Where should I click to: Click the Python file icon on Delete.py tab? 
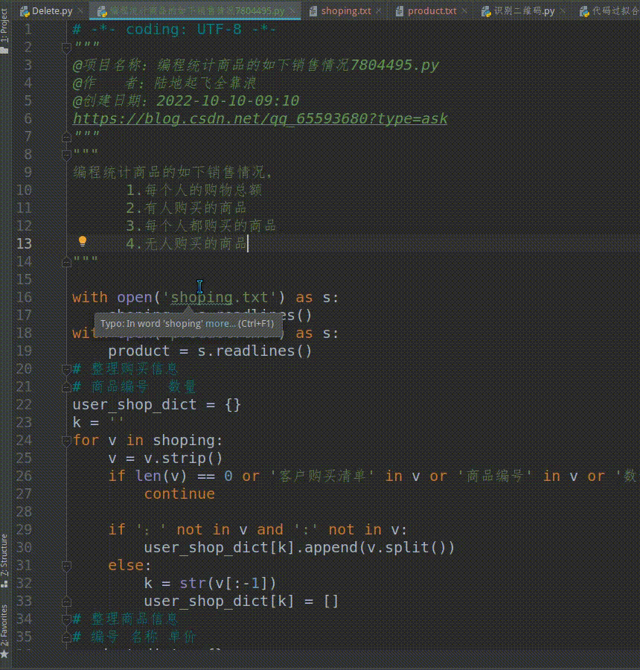point(25,11)
